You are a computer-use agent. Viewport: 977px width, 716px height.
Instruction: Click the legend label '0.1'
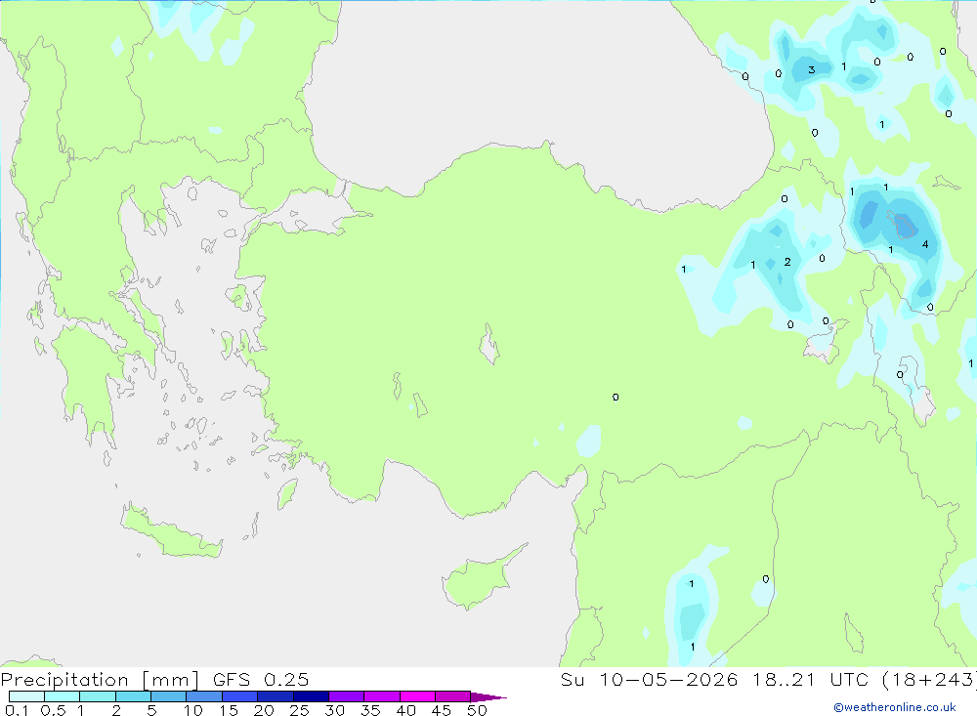coord(17,710)
